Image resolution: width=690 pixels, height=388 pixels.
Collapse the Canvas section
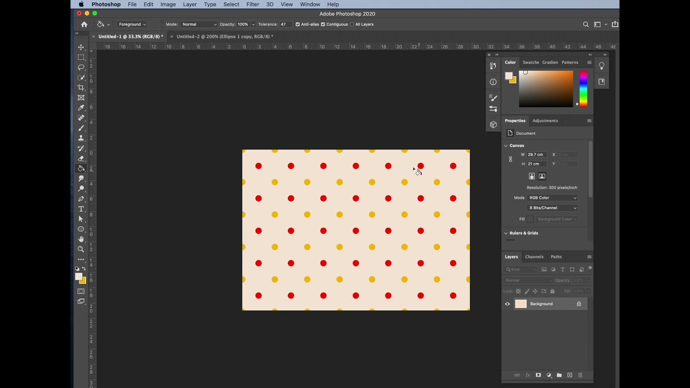[x=506, y=145]
